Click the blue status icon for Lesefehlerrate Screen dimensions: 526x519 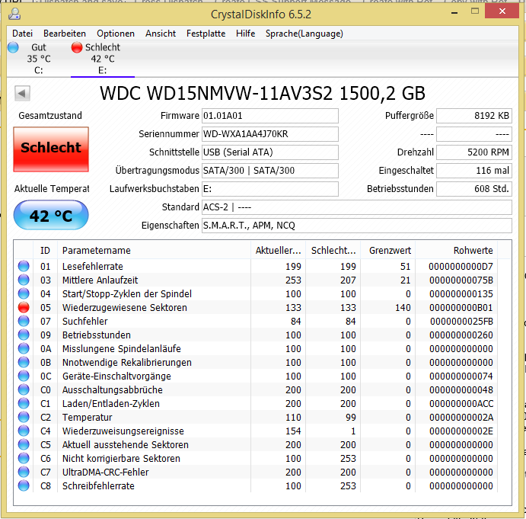[x=24, y=266]
